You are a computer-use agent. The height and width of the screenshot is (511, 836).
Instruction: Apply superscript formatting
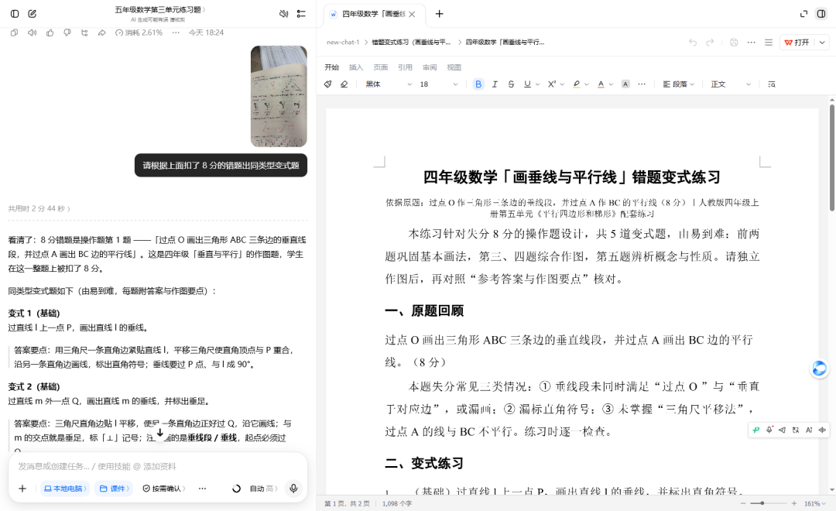pos(552,84)
